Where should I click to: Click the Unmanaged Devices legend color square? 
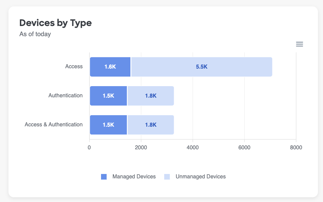pyautogui.click(x=167, y=177)
